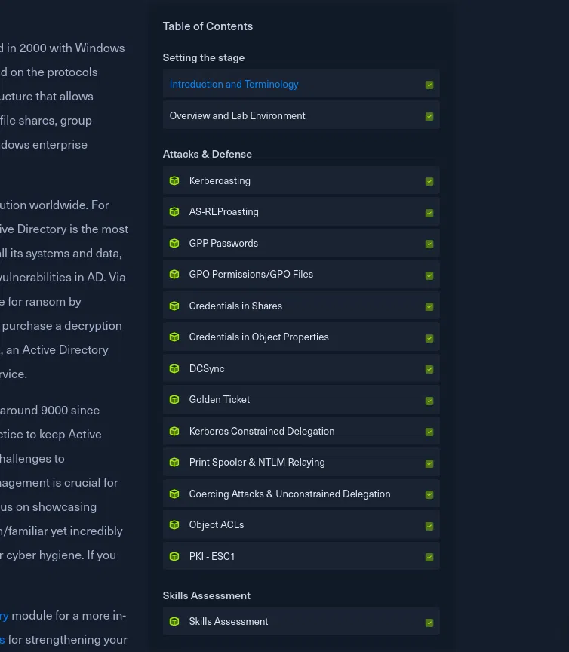The width and height of the screenshot is (569, 652).
Task: Select Kerberos Constrained Delegation entry
Action: click(x=261, y=432)
